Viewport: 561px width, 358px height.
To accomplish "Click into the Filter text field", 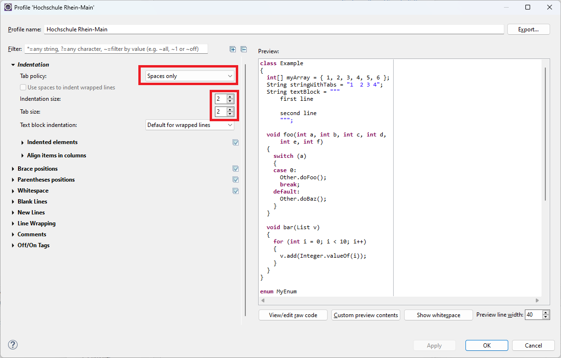I will click(x=116, y=49).
